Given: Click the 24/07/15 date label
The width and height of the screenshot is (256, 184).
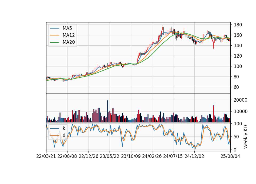Looking at the screenshot, I should tap(173, 156).
